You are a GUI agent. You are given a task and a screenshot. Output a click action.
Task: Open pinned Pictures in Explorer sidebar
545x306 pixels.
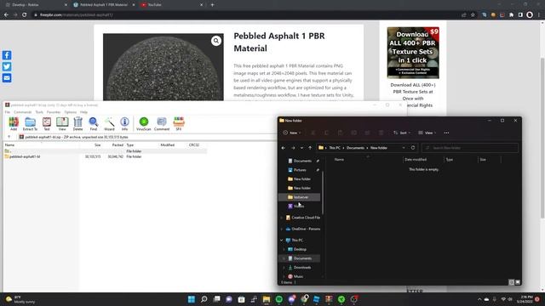pos(300,170)
